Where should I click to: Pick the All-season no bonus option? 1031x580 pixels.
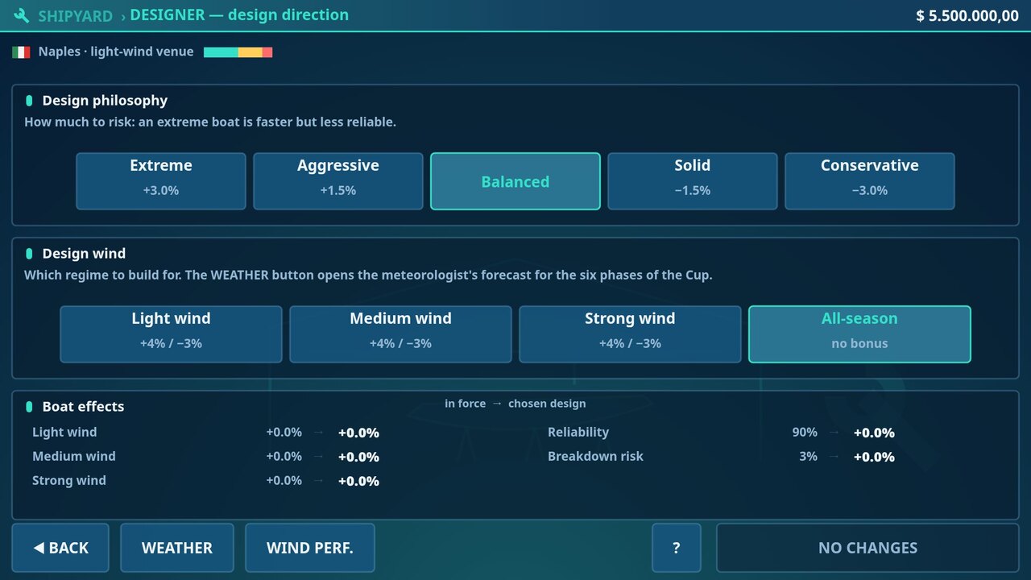859,334
